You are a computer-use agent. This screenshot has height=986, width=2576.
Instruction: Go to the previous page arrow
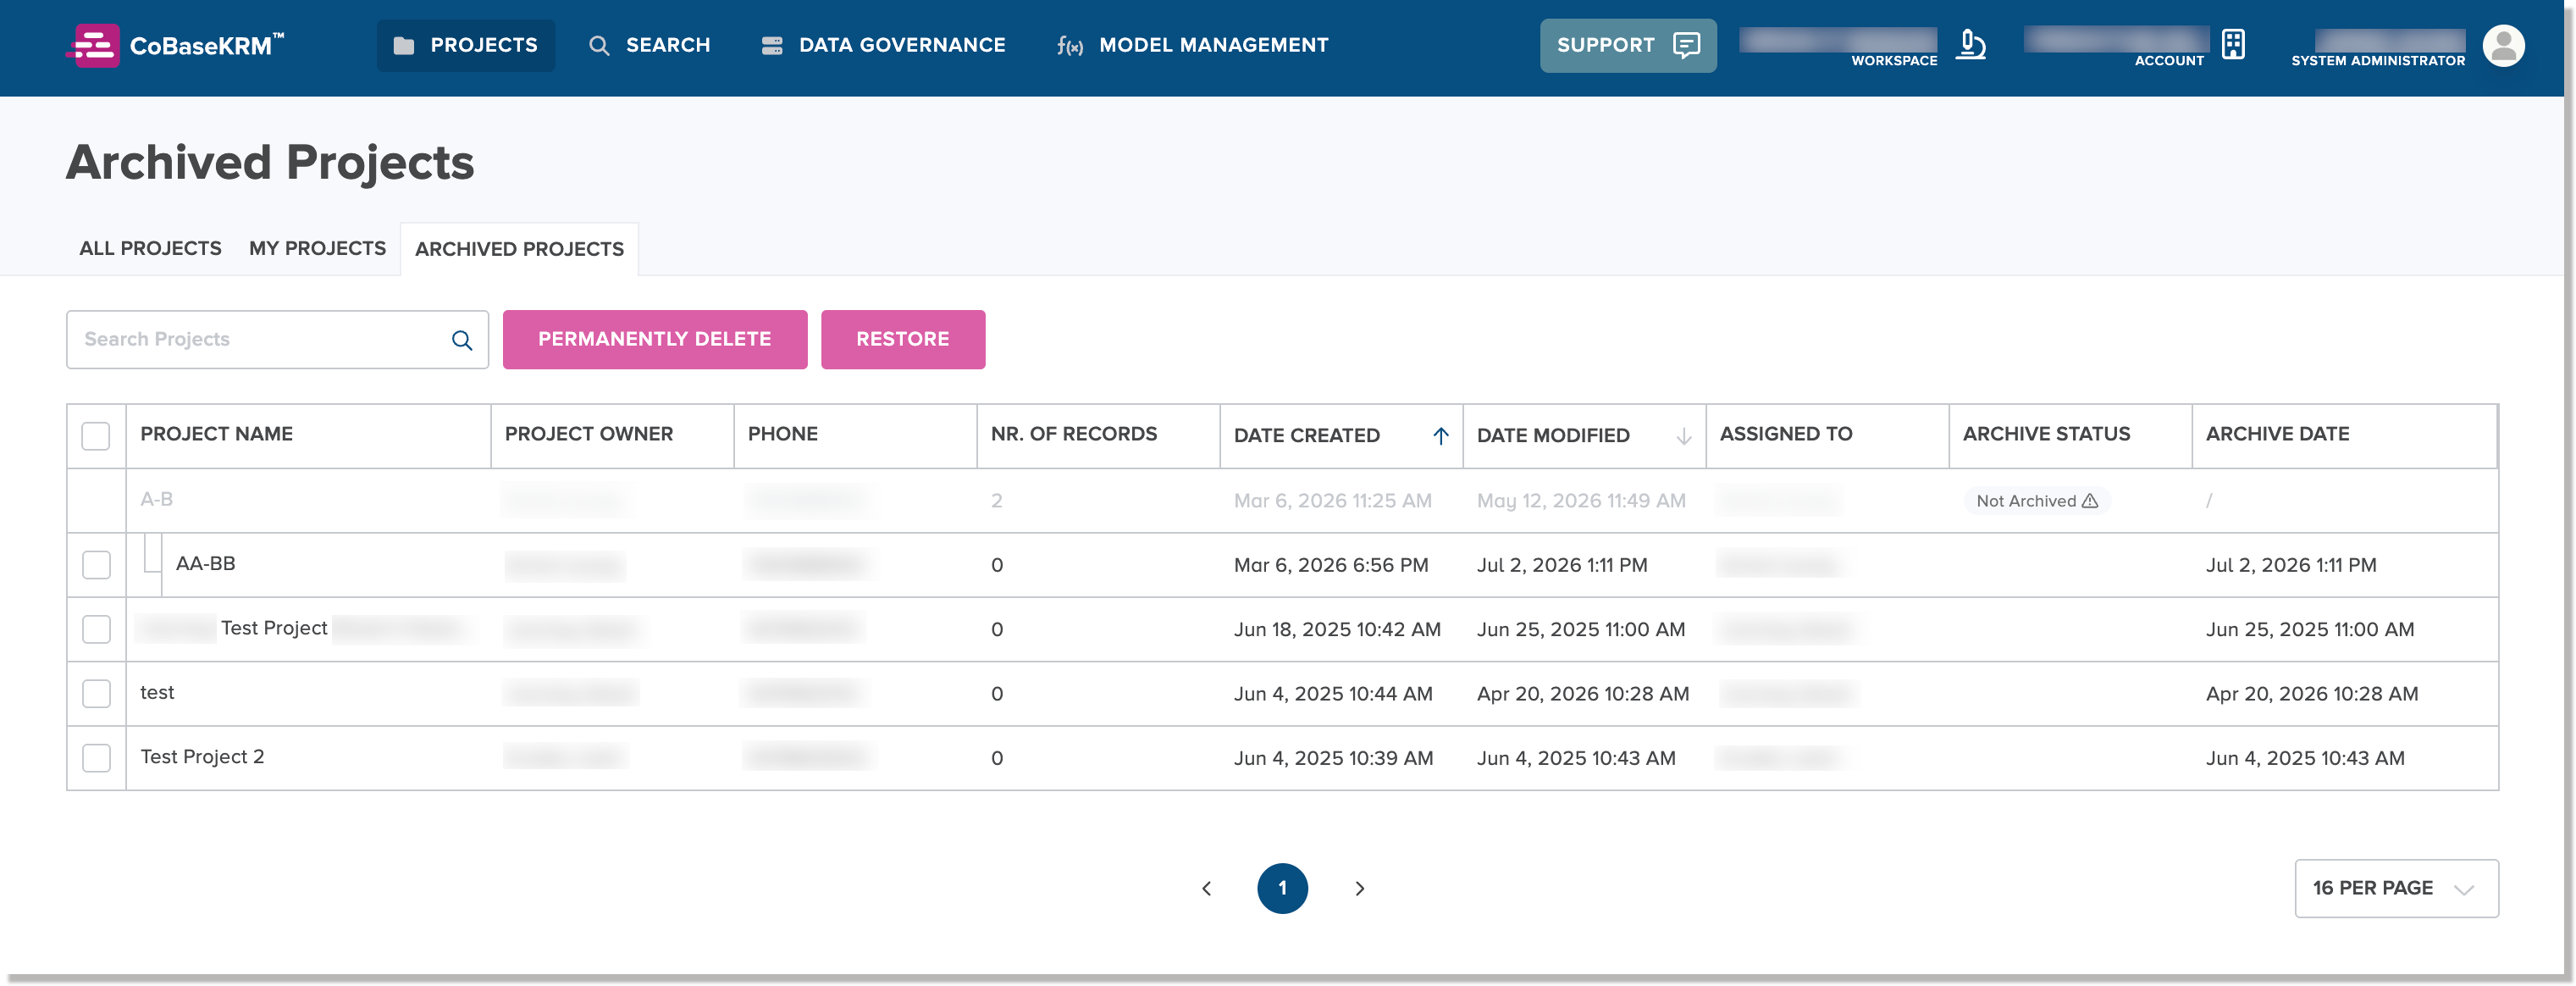[x=1206, y=888]
